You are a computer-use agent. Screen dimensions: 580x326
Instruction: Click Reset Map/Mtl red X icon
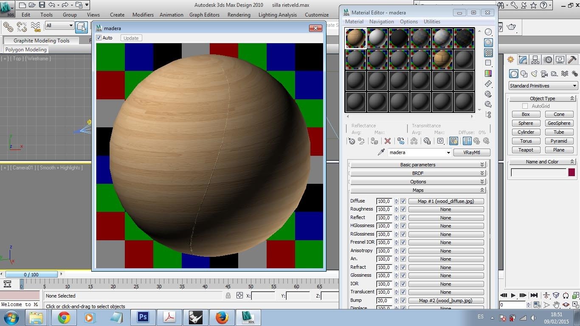[387, 141]
